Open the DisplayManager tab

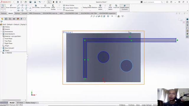(18, 19)
